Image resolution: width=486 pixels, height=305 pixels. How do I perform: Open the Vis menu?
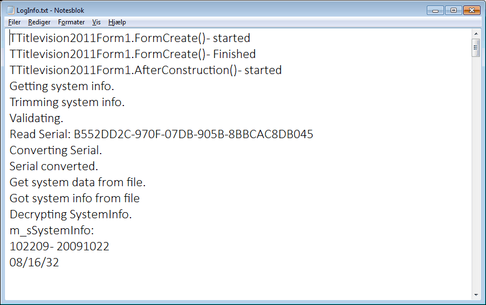(96, 22)
